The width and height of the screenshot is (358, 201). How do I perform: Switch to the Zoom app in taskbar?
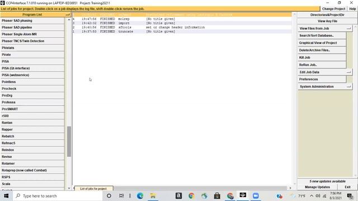(256, 196)
